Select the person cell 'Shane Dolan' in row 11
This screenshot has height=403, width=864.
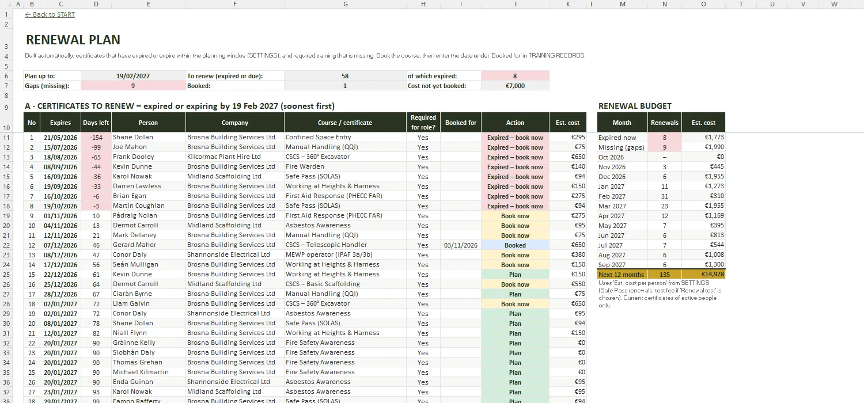pyautogui.click(x=149, y=137)
